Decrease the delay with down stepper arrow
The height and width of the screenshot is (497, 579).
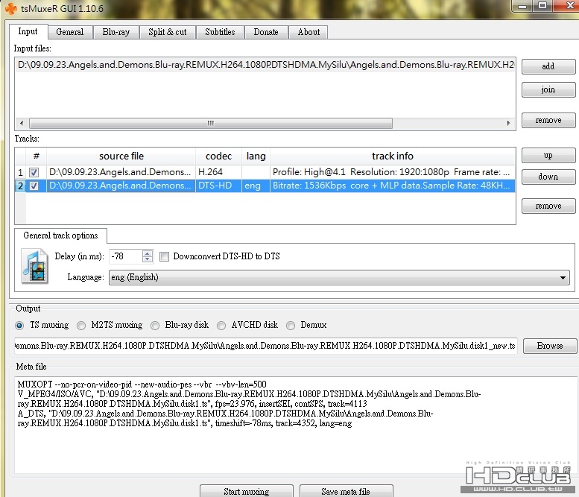(x=148, y=259)
